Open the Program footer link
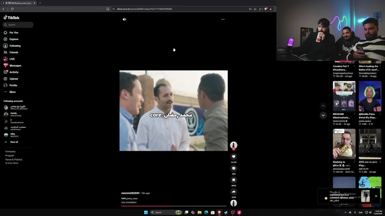Screen dimensions: 385x216 coord(10,155)
